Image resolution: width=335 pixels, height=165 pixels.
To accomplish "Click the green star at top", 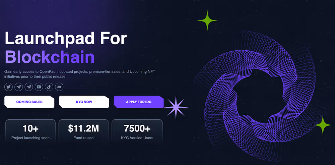I will tap(208, 20).
